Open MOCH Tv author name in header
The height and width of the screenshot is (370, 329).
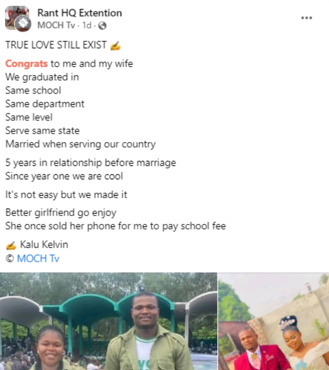pos(56,25)
